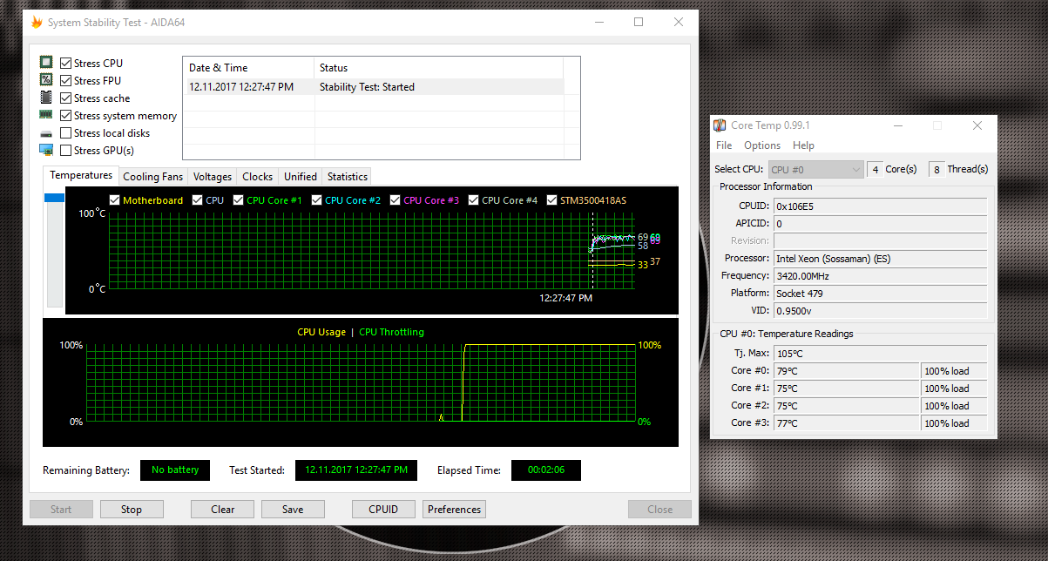Click the Remaining Battery 'No battery' field
The height and width of the screenshot is (561, 1048).
coord(175,470)
